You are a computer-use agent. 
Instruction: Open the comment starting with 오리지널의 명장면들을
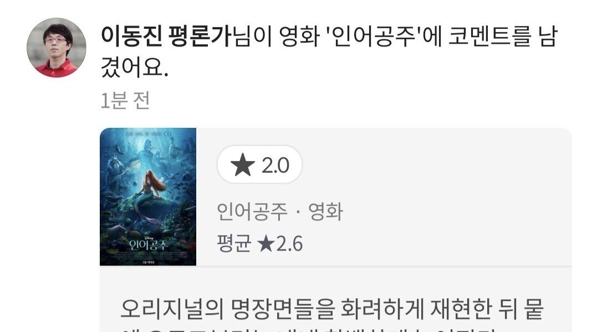332,309
